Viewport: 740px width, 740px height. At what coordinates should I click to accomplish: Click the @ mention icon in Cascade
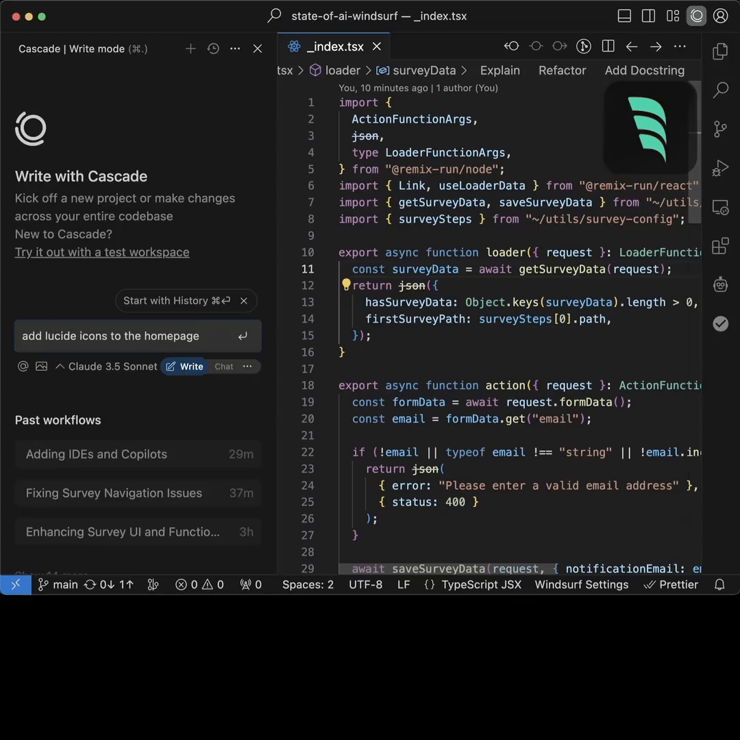tap(23, 367)
